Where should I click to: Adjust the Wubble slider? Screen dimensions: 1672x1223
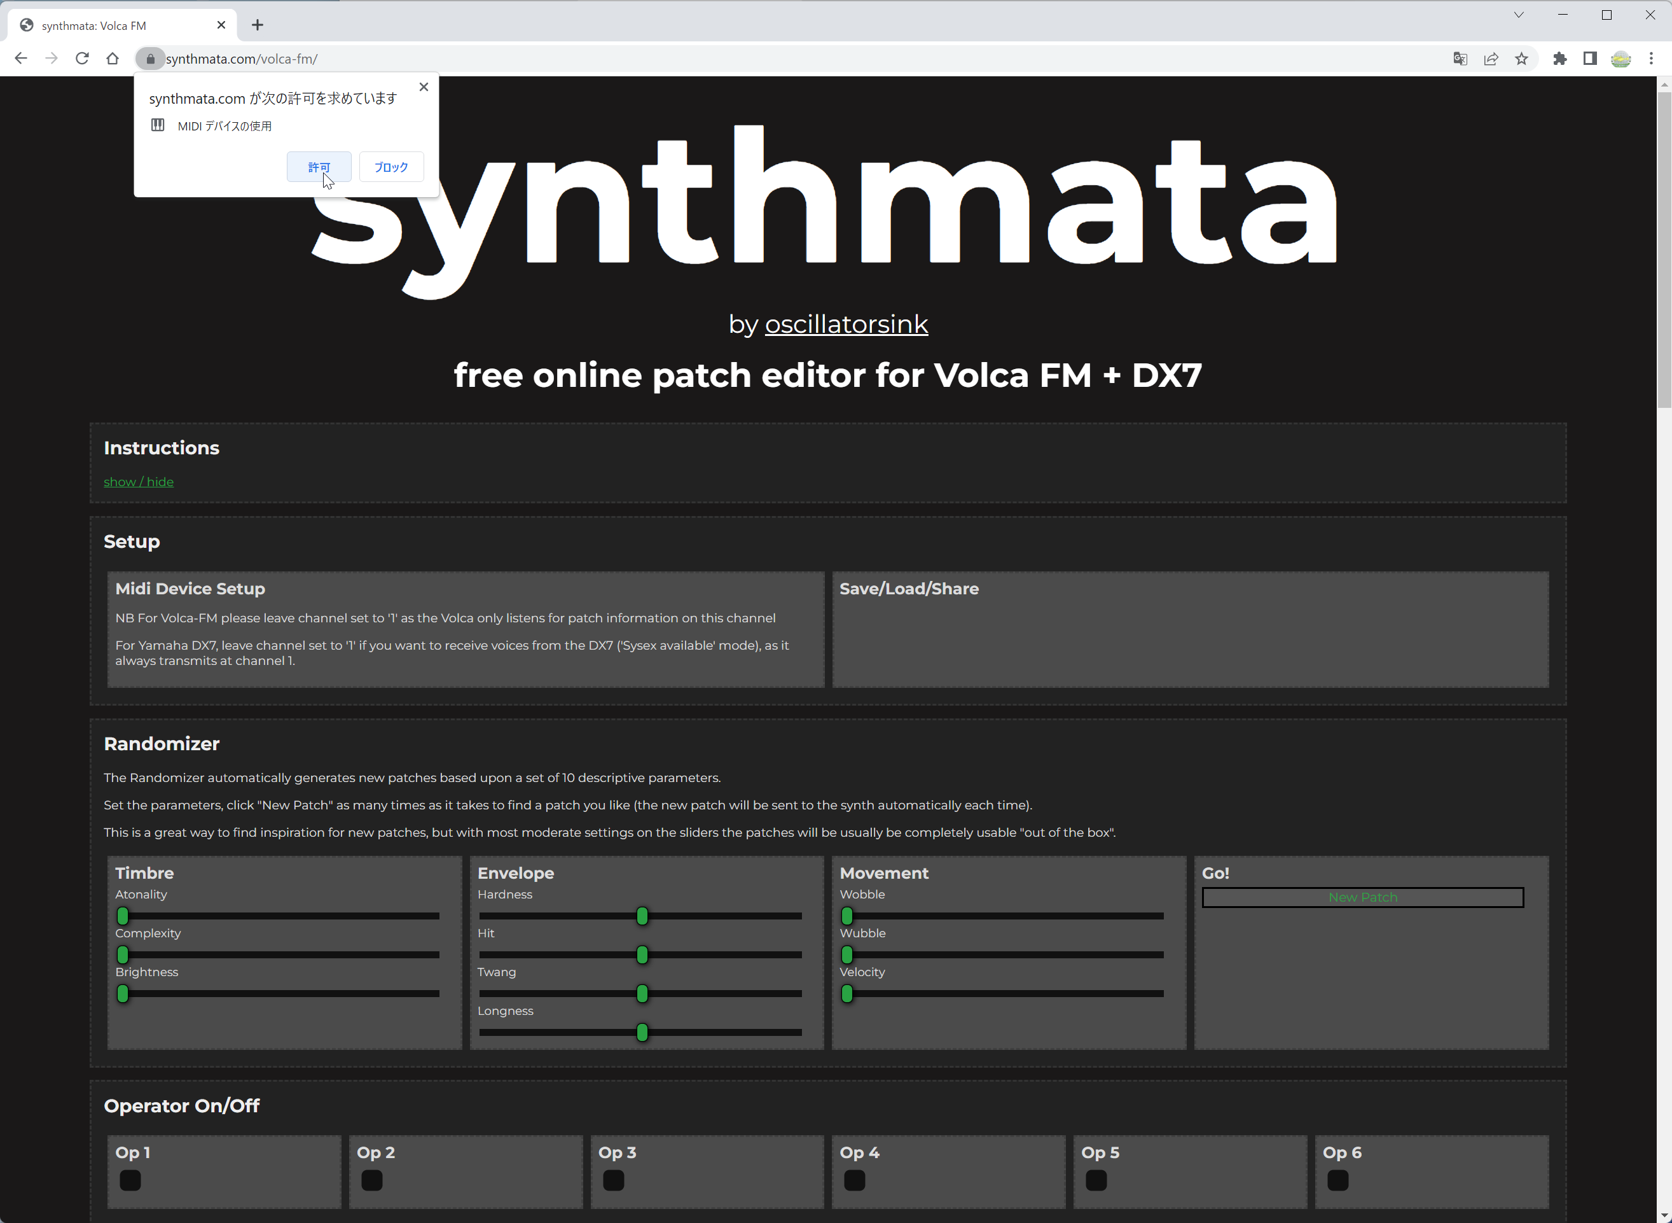pyautogui.click(x=1002, y=955)
